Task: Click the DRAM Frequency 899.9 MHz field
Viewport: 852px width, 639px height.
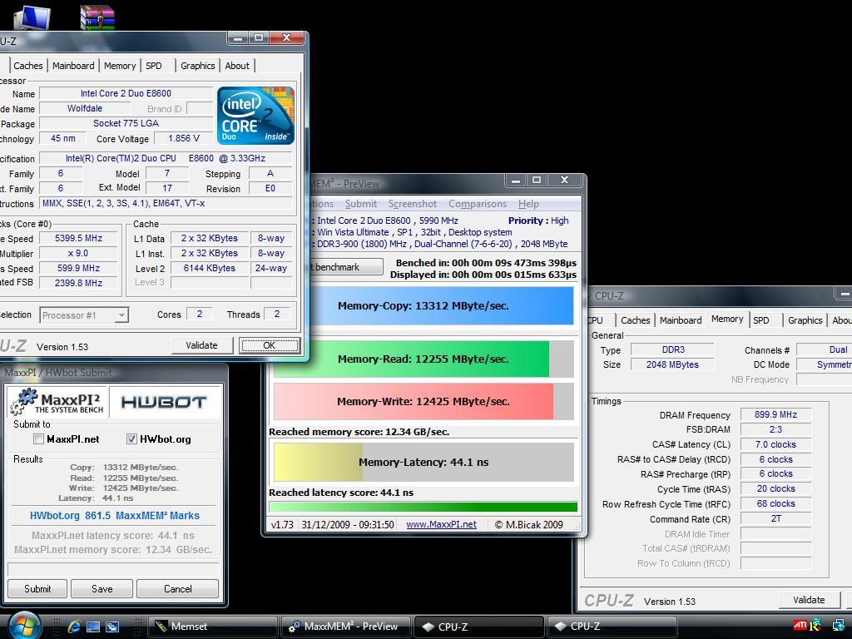Action: pyautogui.click(x=775, y=414)
